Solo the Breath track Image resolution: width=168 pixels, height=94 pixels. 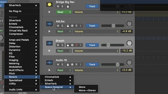tap(62, 45)
